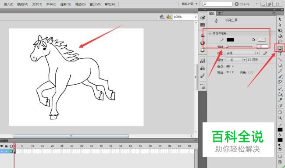The height and width of the screenshot is (168, 285).
Task: Open the Edit Scene clapperboard button
Action: [162, 17]
